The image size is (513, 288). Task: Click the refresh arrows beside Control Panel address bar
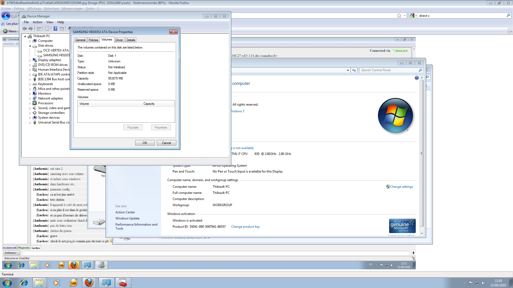tap(354, 70)
